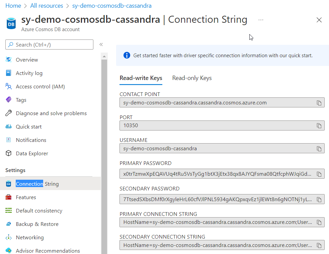The width and height of the screenshot is (329, 254).
Task: Open Advisor Recommendations
Action: click(48, 251)
